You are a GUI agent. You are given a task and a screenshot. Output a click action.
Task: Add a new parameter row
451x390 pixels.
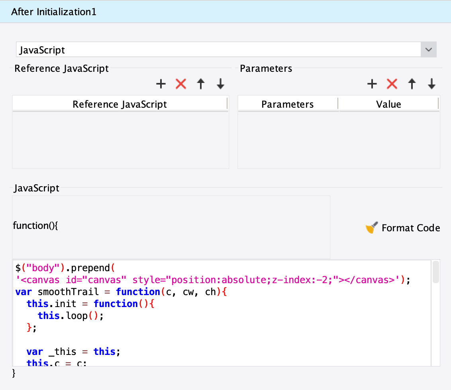pyautogui.click(x=372, y=84)
